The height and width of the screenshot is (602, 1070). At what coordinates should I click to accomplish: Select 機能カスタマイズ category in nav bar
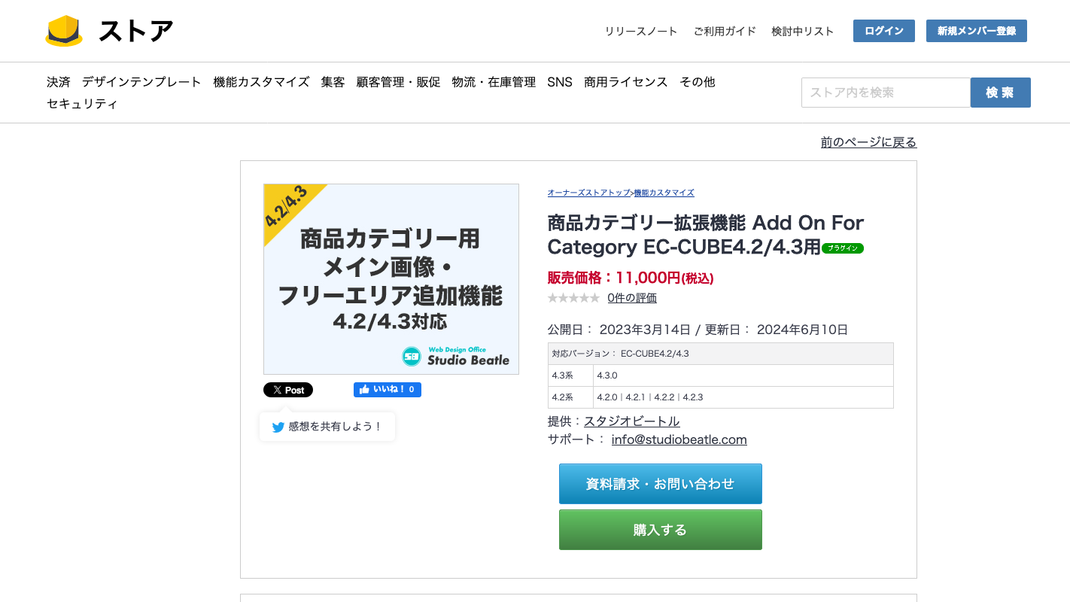[x=261, y=82]
